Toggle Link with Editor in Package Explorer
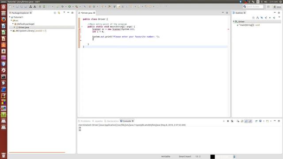This screenshot has width=283, height=159. (x=59, y=13)
